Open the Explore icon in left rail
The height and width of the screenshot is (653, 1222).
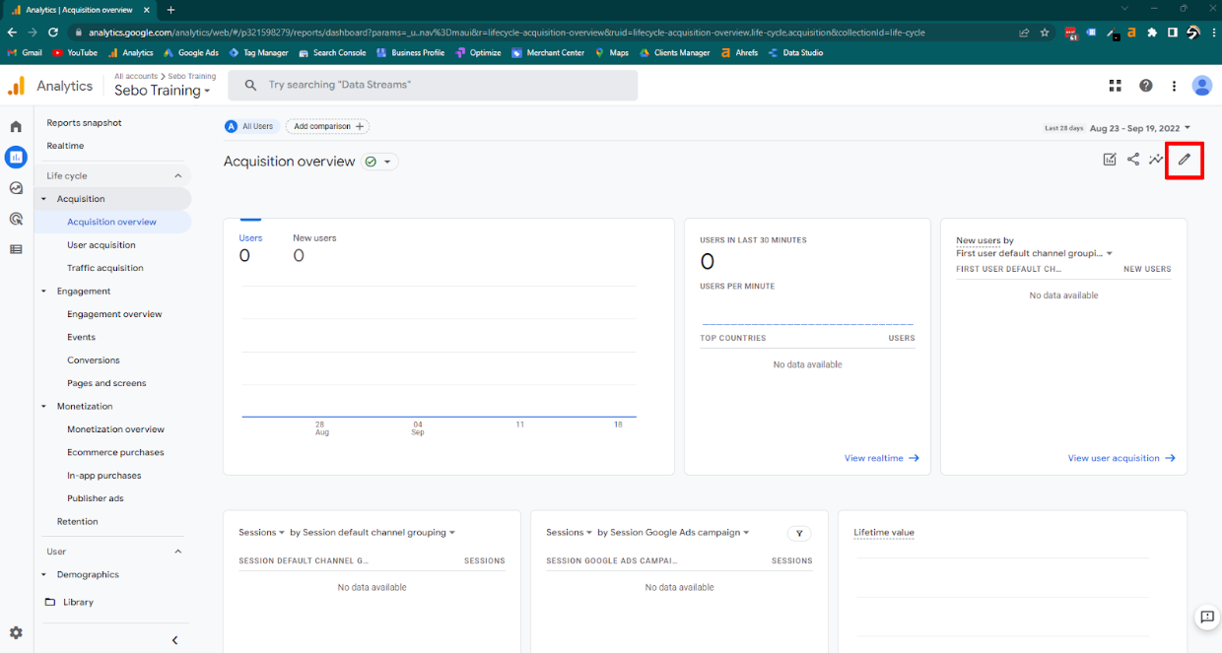pos(16,188)
